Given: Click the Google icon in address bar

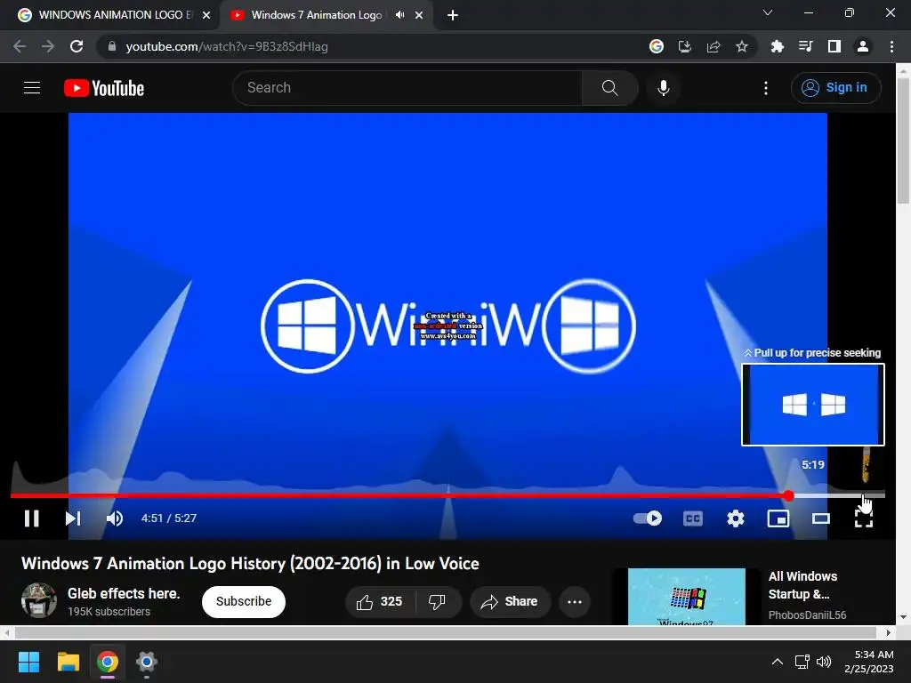Looking at the screenshot, I should (657, 46).
